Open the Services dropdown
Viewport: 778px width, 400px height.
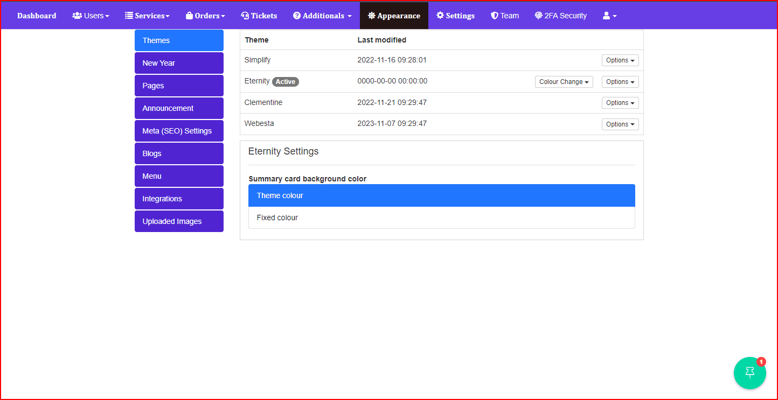(147, 15)
